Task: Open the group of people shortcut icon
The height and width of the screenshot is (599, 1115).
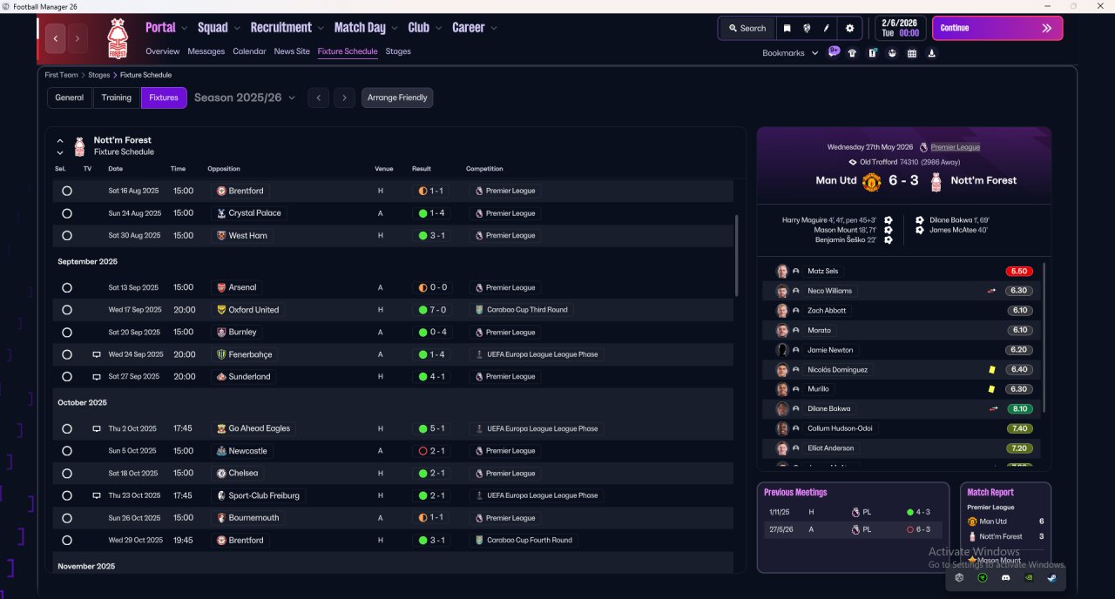Action: coord(892,53)
